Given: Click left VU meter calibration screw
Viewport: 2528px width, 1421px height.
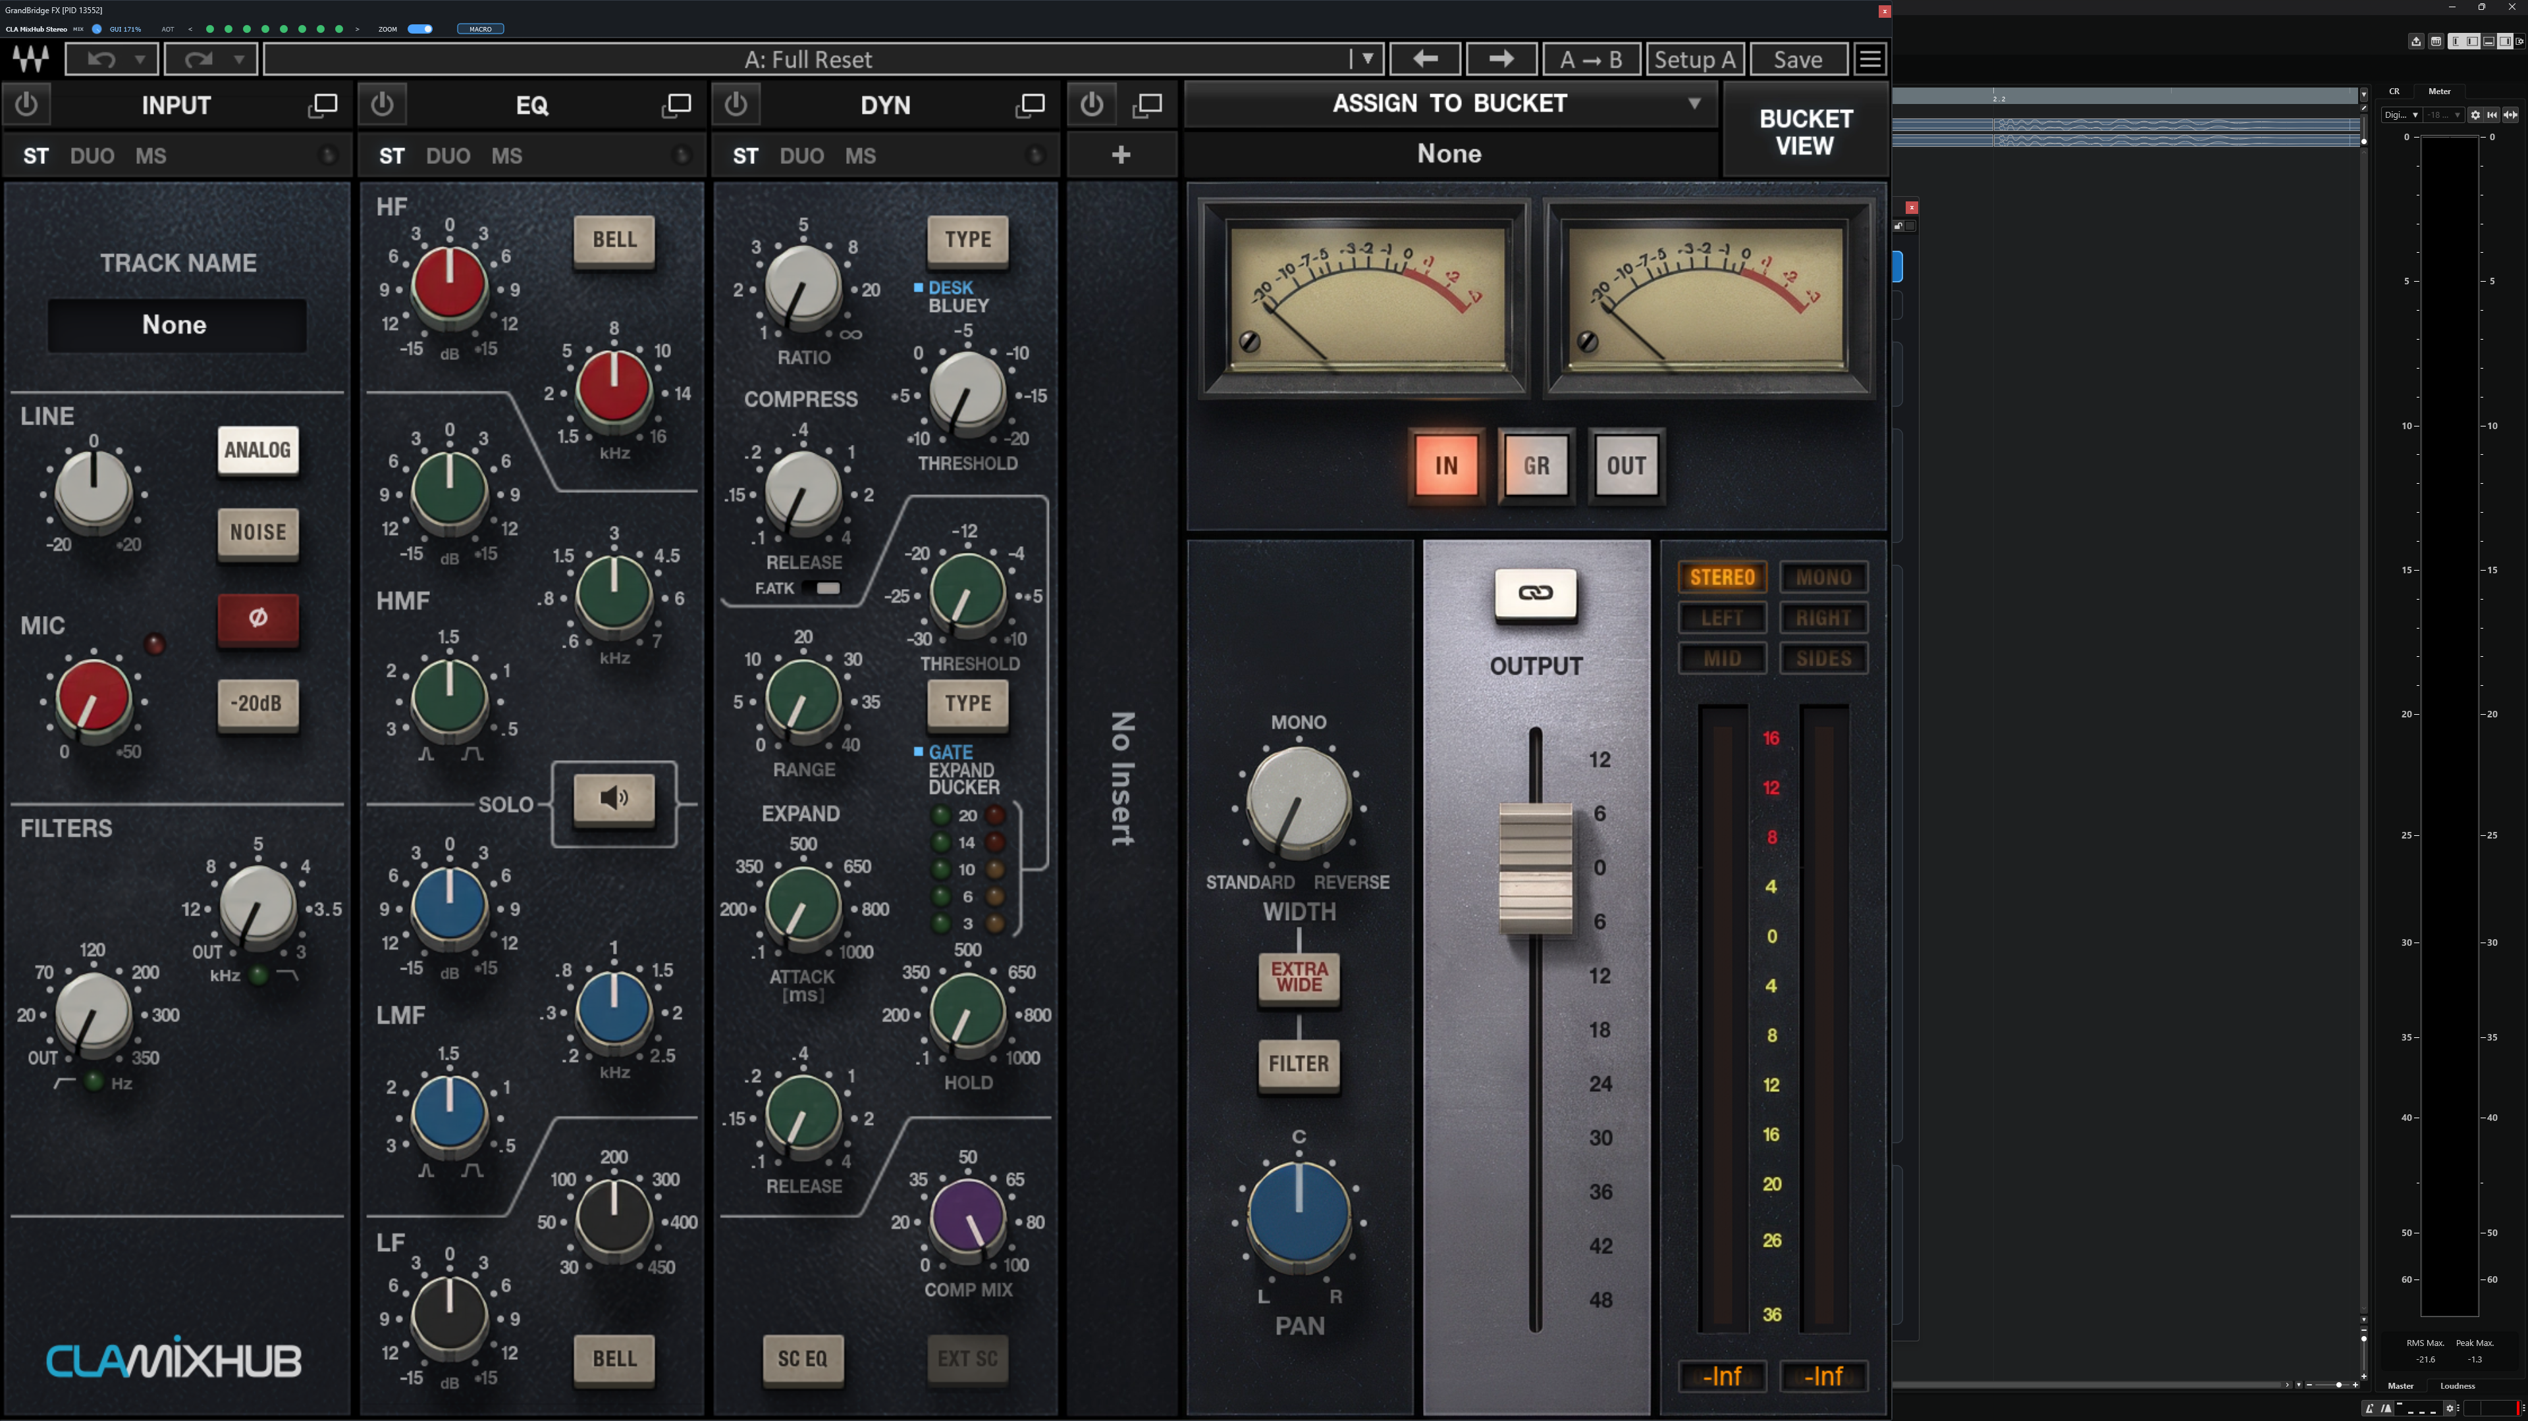Looking at the screenshot, I should pos(1249,342).
